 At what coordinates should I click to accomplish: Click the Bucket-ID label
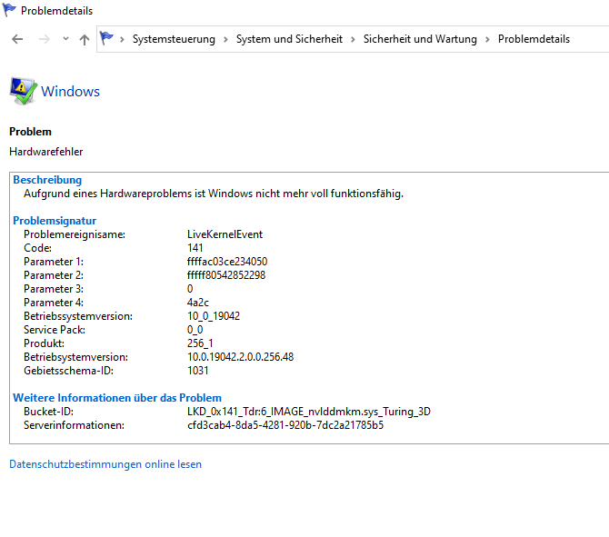[x=48, y=412]
